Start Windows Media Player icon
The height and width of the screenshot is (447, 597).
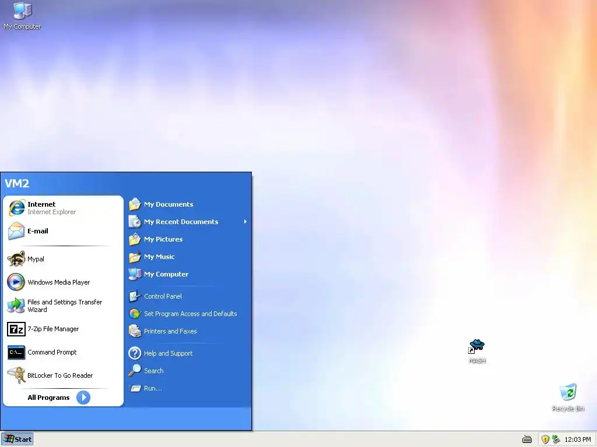point(16,282)
